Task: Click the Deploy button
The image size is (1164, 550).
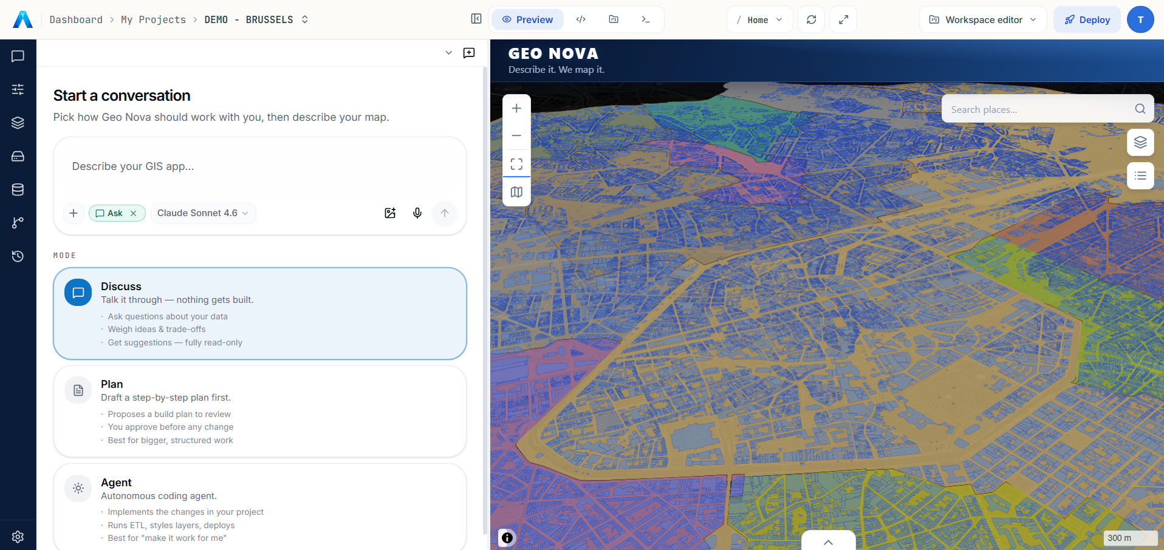Action: coord(1087,19)
